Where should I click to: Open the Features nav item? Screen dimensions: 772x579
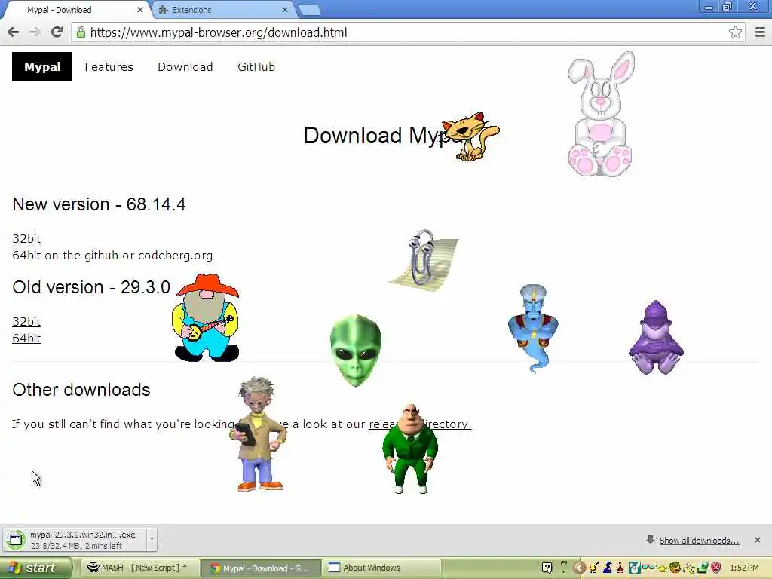[x=109, y=67]
